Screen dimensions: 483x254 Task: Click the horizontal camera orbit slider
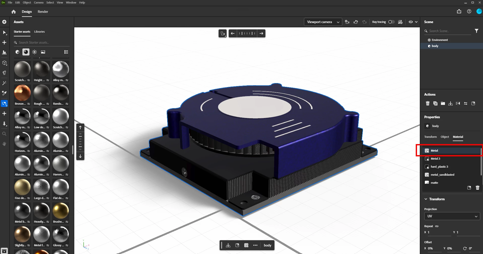247,33
